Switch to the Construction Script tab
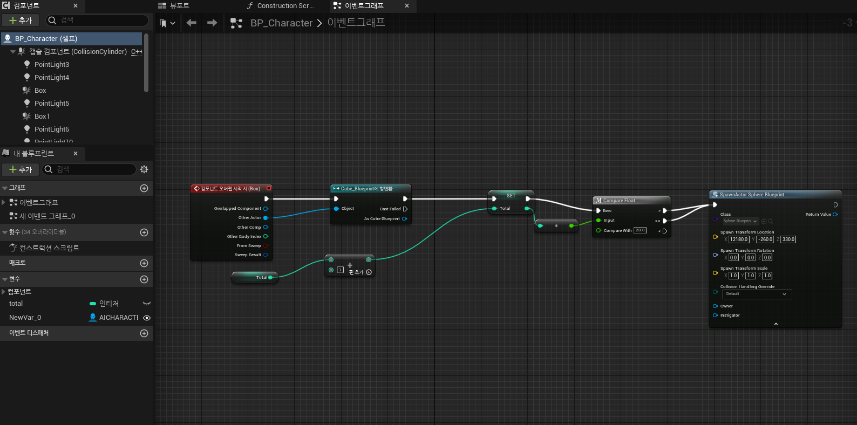The width and height of the screenshot is (857, 425). point(280,5)
